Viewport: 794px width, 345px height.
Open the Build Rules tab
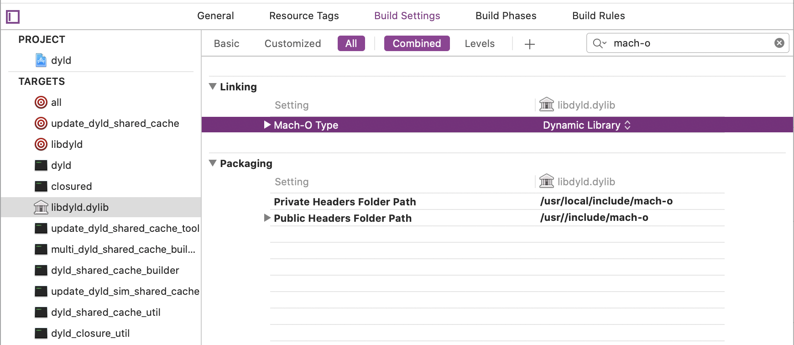(x=599, y=16)
